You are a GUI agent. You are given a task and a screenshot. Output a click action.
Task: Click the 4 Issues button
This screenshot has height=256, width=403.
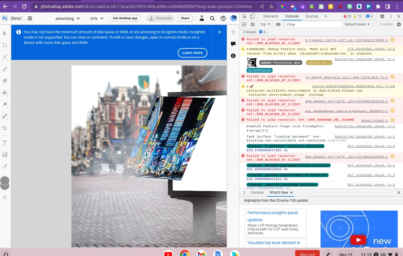click(x=254, y=32)
